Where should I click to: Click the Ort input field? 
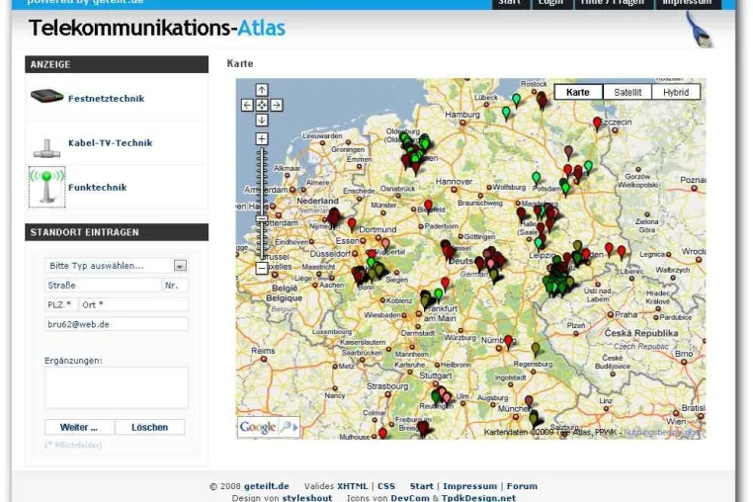tap(133, 304)
